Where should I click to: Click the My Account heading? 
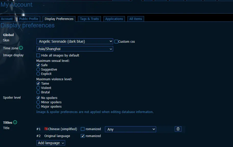[16, 5]
